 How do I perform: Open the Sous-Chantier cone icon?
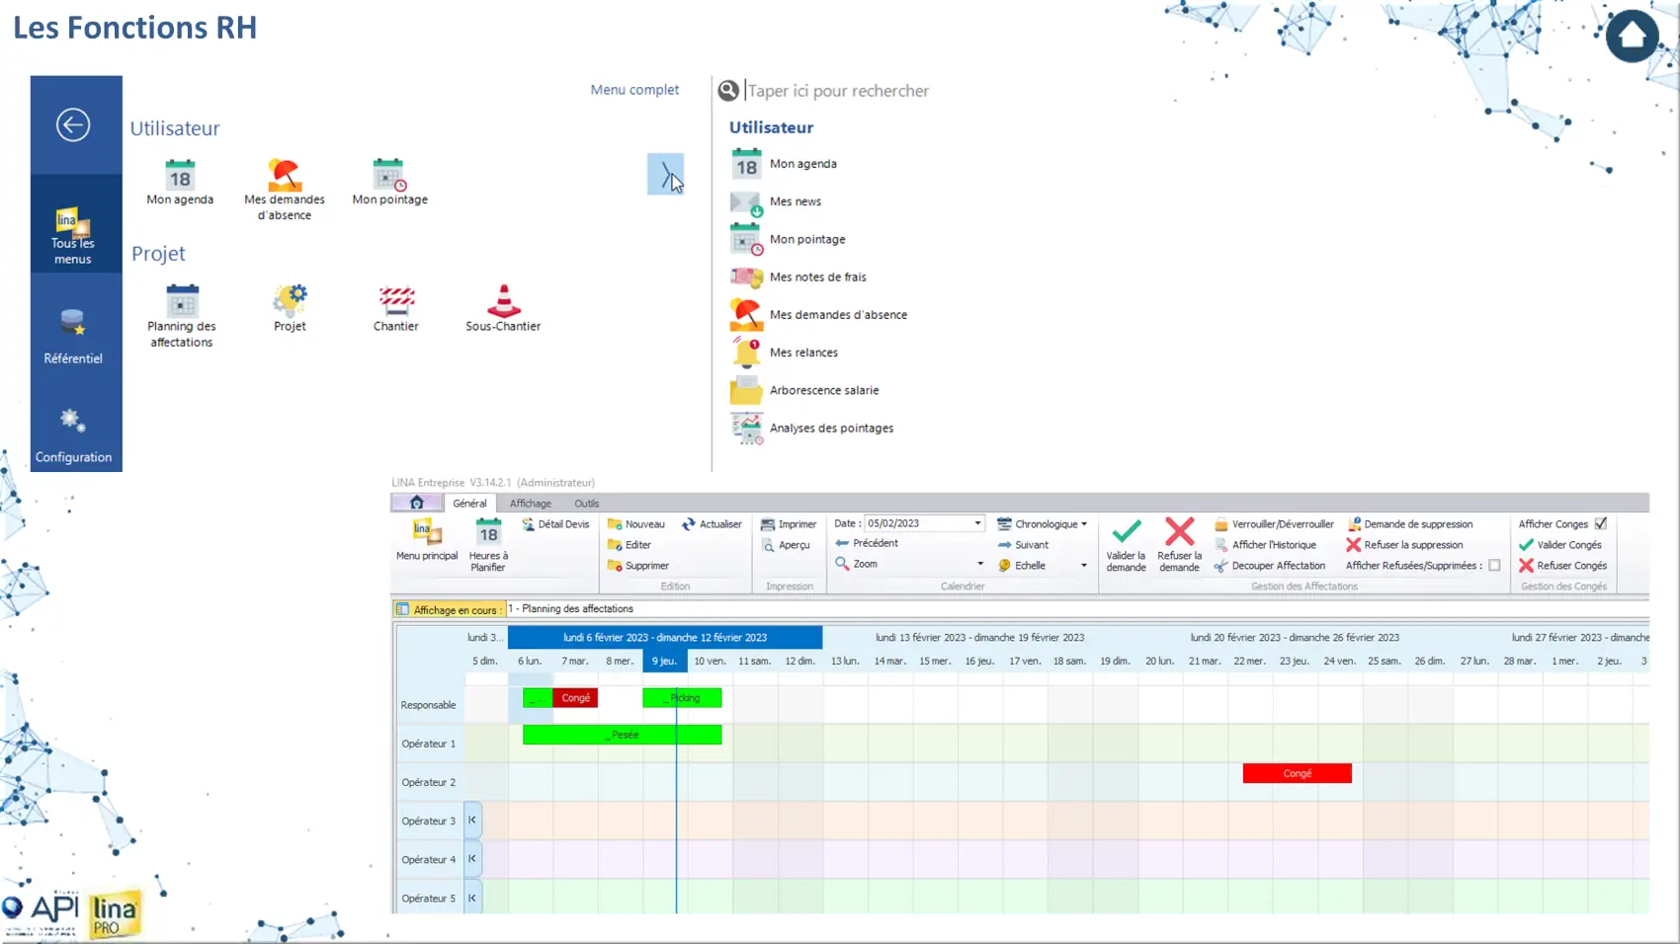pos(503,301)
